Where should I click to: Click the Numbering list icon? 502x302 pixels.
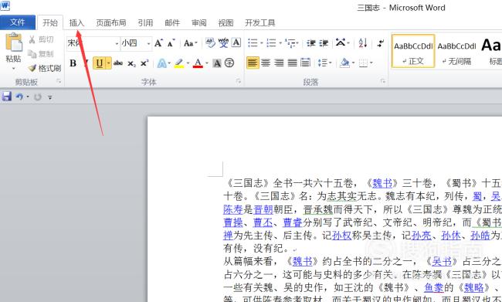[271, 43]
